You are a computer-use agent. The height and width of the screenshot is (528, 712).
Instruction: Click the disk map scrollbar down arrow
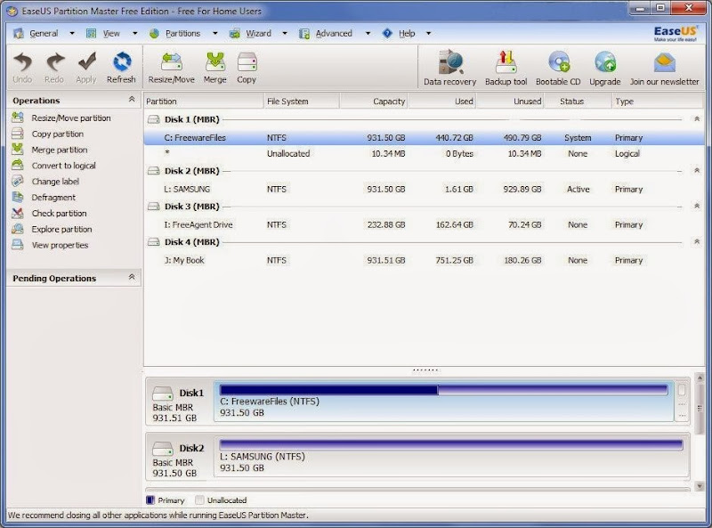pyautogui.click(x=700, y=486)
